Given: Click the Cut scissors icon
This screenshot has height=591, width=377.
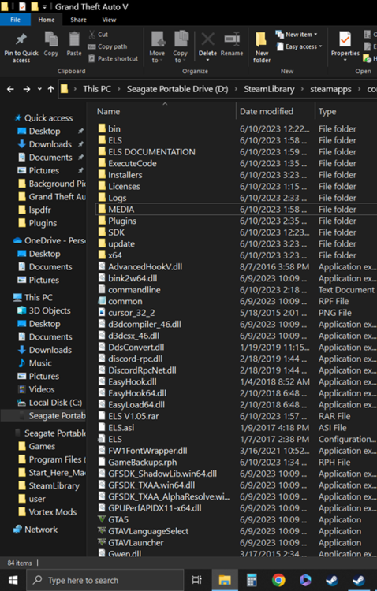Looking at the screenshot, I should click(92, 35).
